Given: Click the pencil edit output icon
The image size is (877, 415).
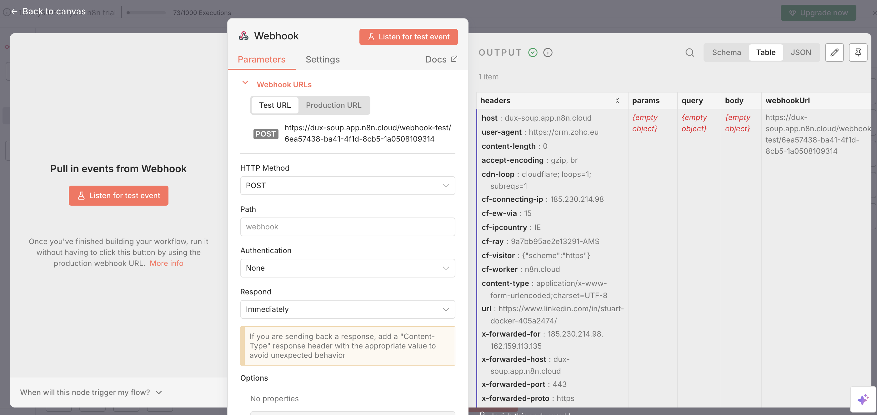Looking at the screenshot, I should coord(834,52).
